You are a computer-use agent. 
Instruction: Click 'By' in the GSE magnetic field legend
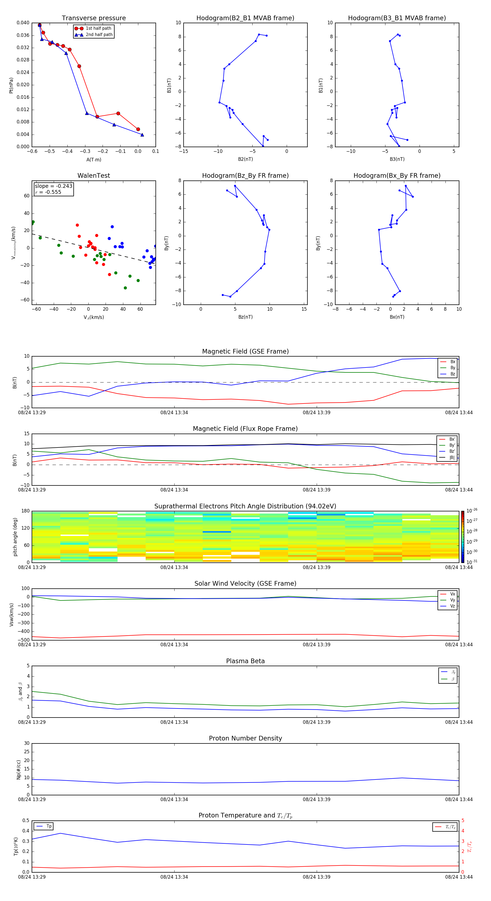[448, 368]
